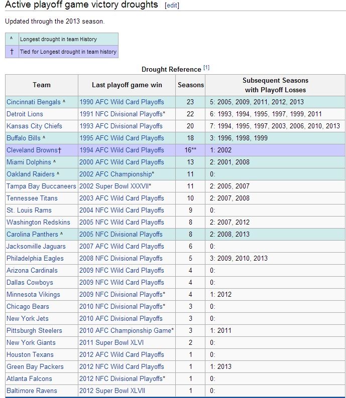The image size is (346, 398).
Task: Open the Arizona Cardinals team link
Action: point(32,270)
